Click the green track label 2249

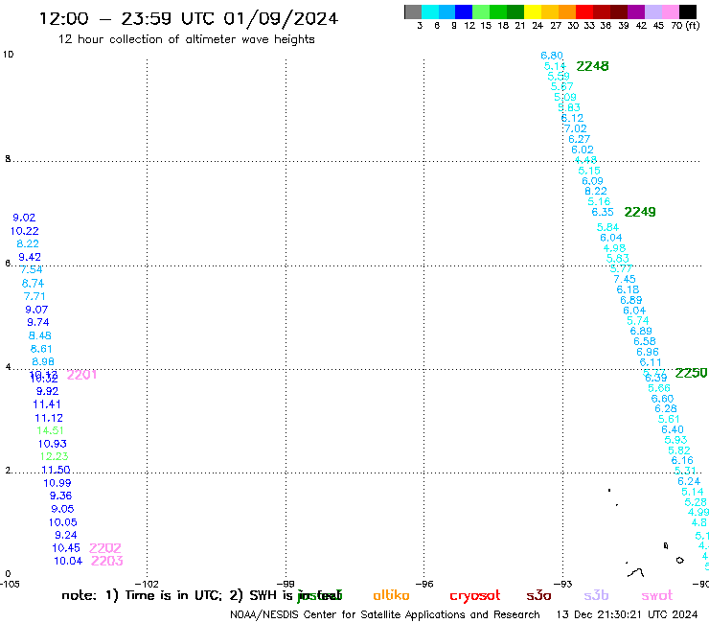pos(640,212)
